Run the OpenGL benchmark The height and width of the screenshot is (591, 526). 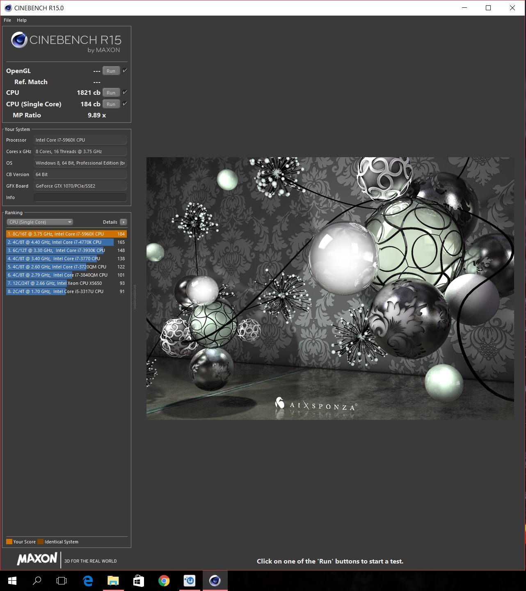click(x=111, y=71)
